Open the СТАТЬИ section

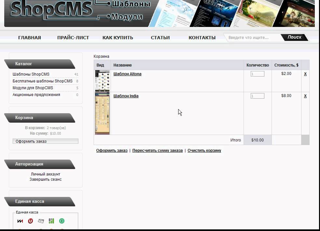click(x=160, y=38)
